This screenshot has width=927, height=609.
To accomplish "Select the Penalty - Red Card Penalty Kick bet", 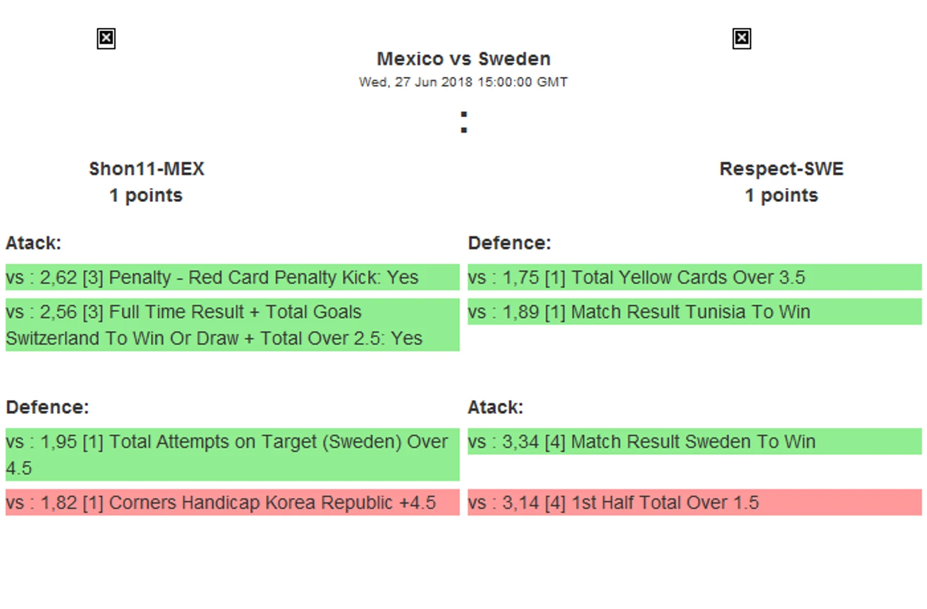I will 232,278.
